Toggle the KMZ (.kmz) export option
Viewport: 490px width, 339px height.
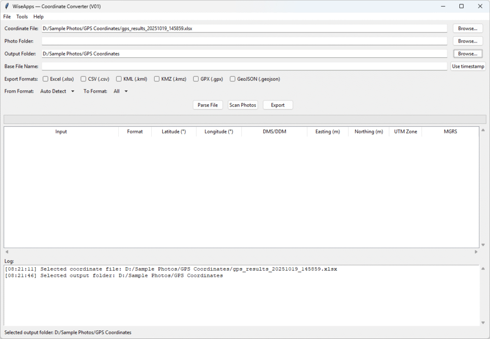click(157, 78)
